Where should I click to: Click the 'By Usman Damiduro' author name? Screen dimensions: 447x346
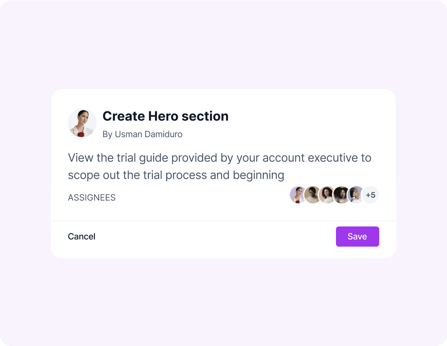coord(143,134)
